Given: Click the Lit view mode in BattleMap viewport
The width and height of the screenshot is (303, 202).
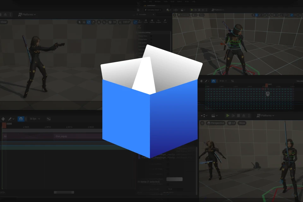Looking at the screenshot, I should tap(195, 15).
